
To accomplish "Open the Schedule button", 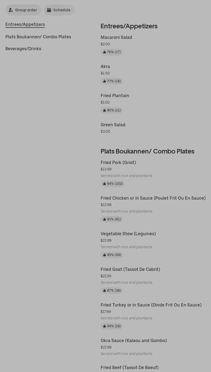I will (x=59, y=10).
